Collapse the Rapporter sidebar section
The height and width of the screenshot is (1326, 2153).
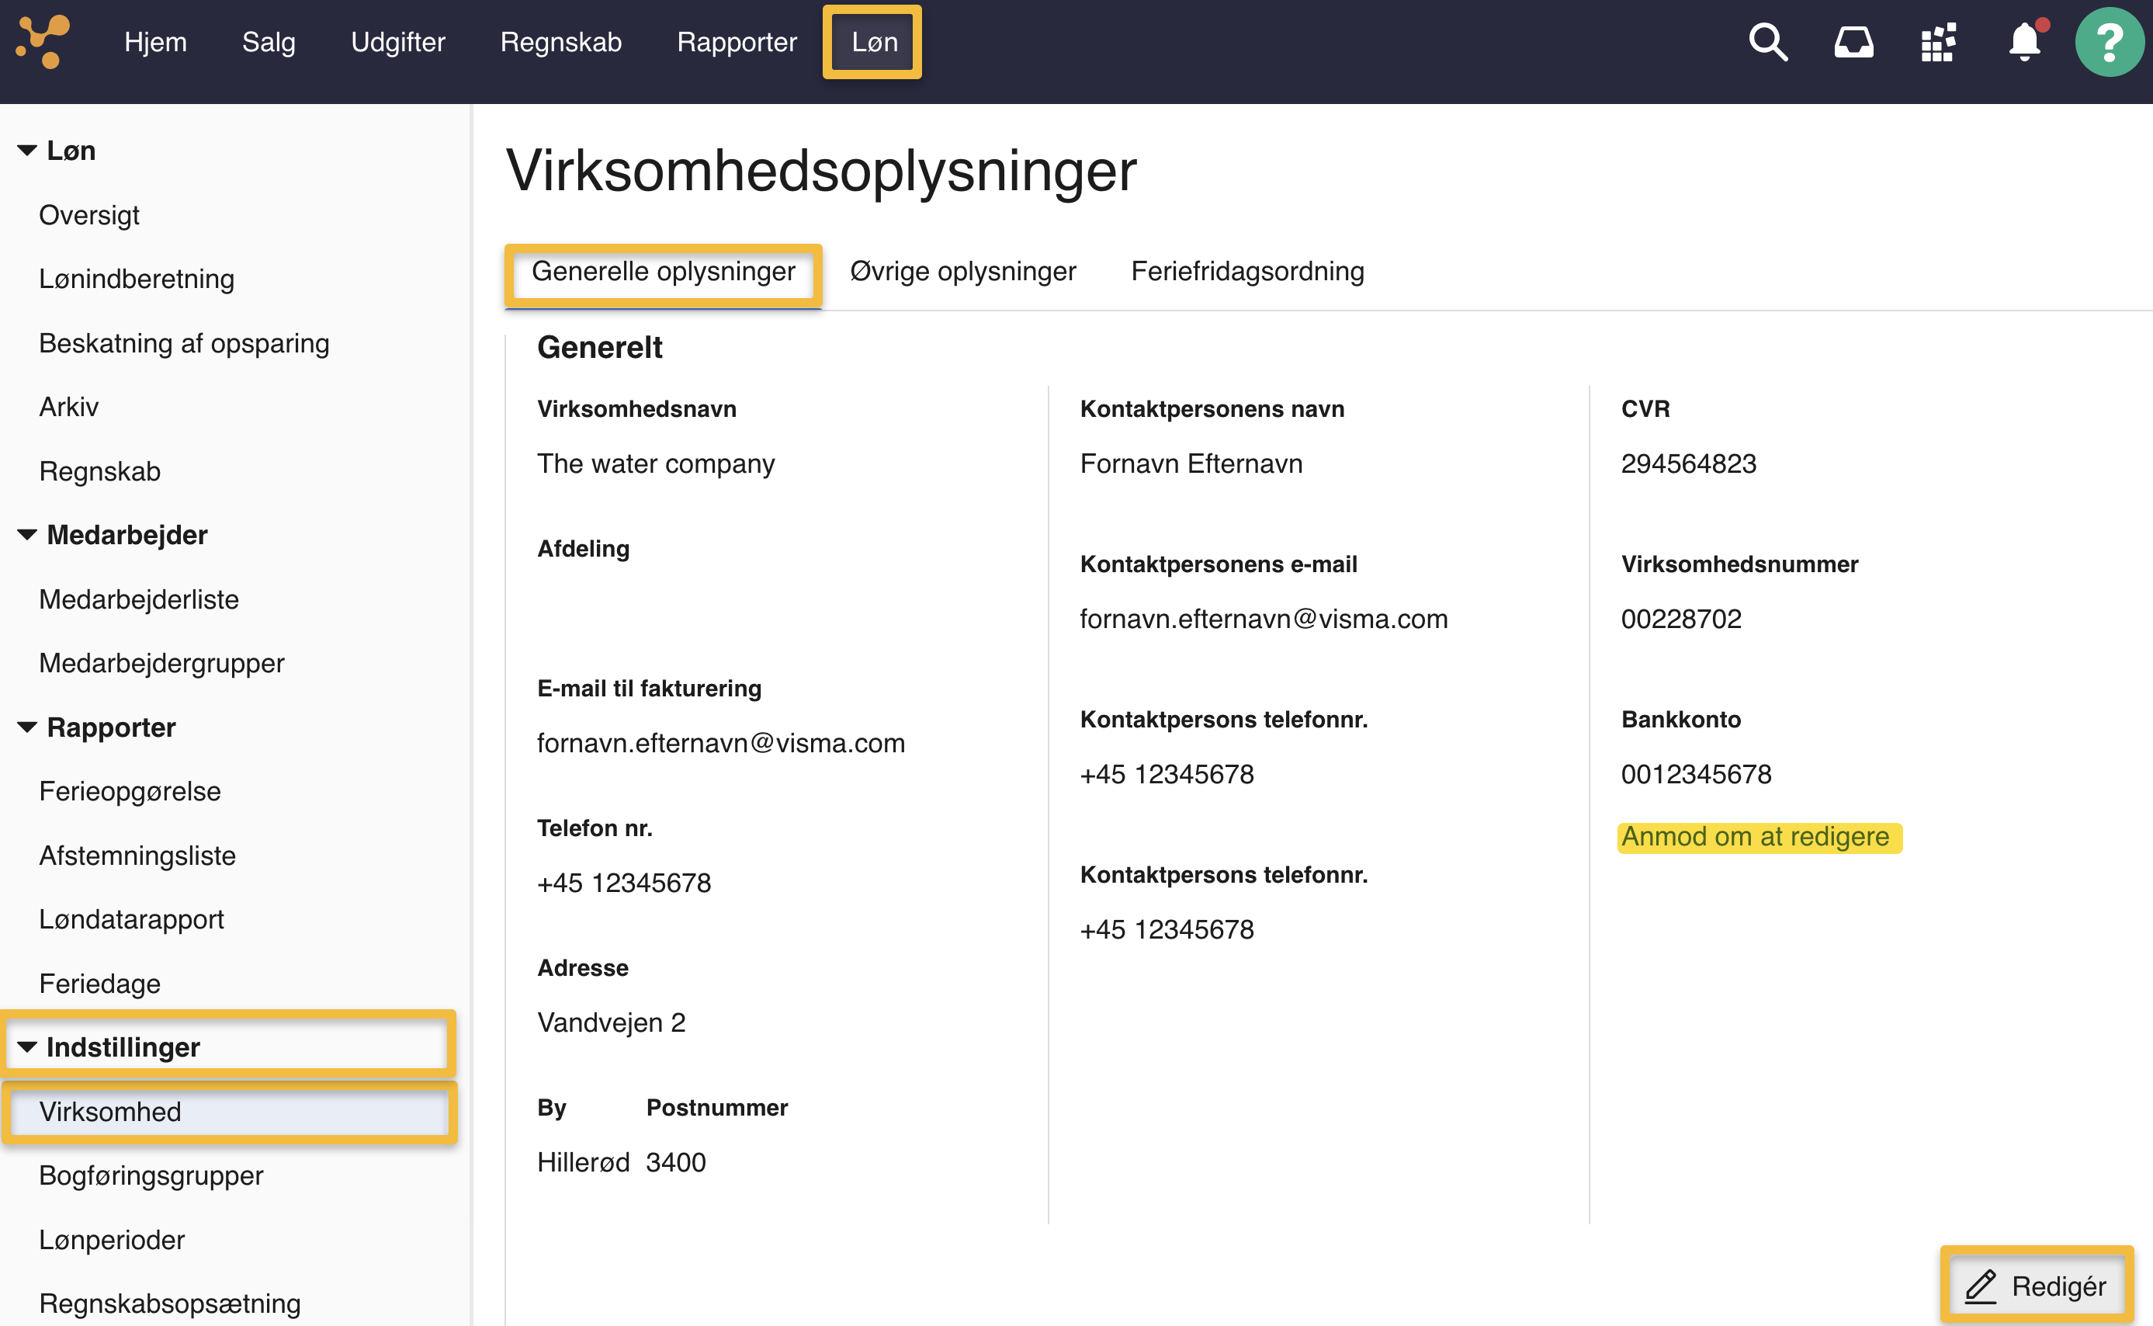27,727
